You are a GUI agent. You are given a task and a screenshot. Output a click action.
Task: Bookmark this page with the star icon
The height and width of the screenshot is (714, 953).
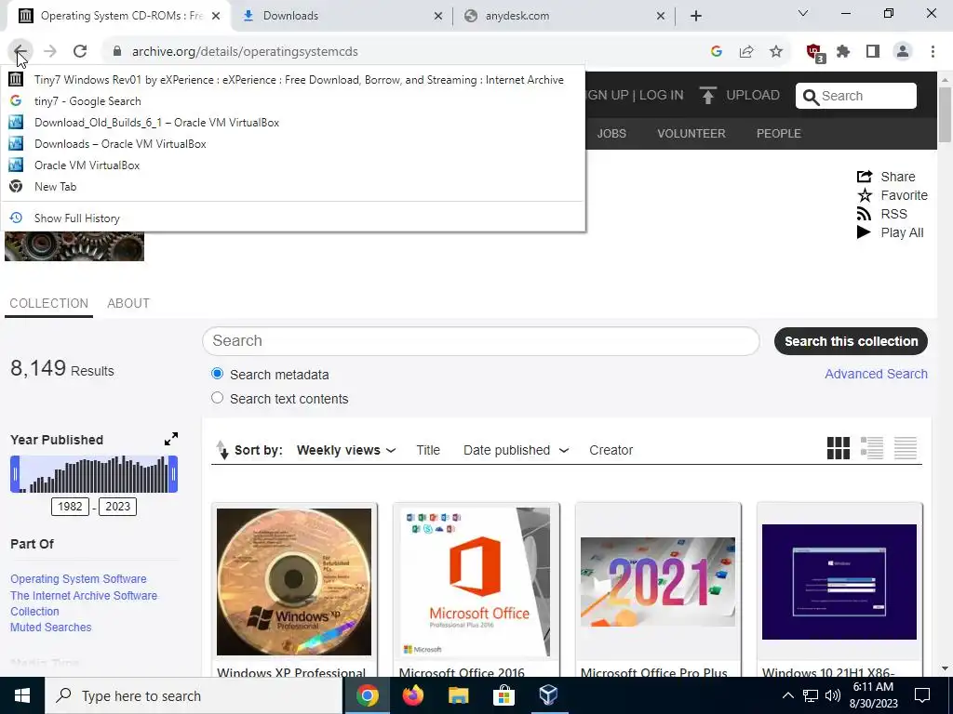[x=776, y=52]
